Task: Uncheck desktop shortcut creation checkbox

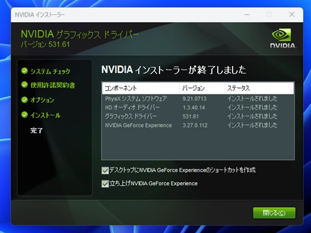Action: click(105, 170)
